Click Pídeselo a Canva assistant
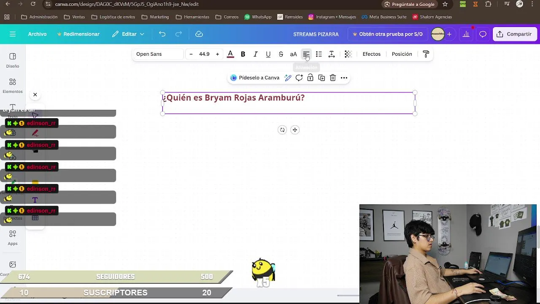 pyautogui.click(x=255, y=78)
